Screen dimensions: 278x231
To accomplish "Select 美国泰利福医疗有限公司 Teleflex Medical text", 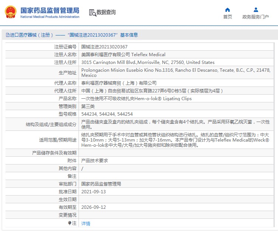I will click(x=123, y=55).
